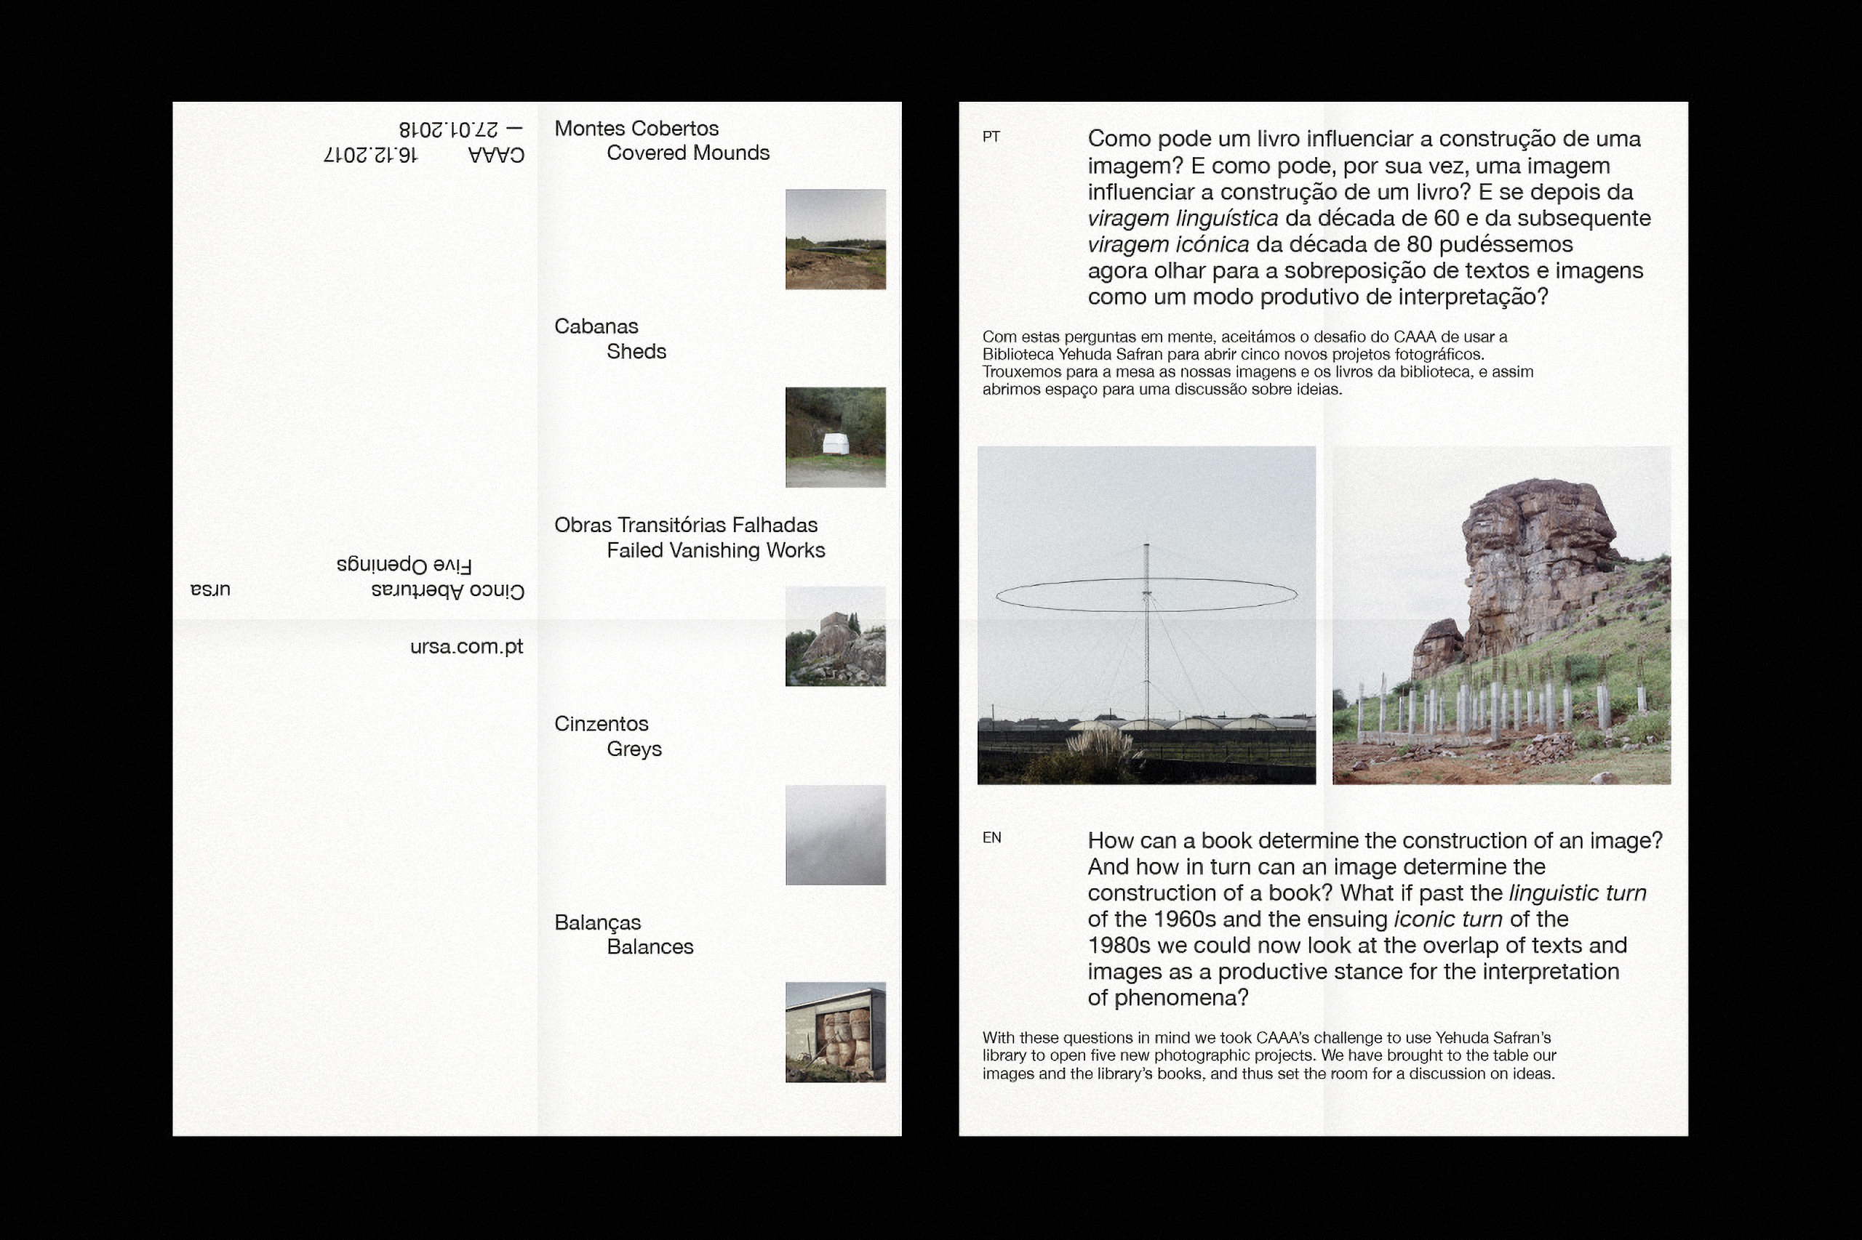Open the Sheds photo with white cabin
This screenshot has width=1862, height=1240.
click(x=835, y=438)
